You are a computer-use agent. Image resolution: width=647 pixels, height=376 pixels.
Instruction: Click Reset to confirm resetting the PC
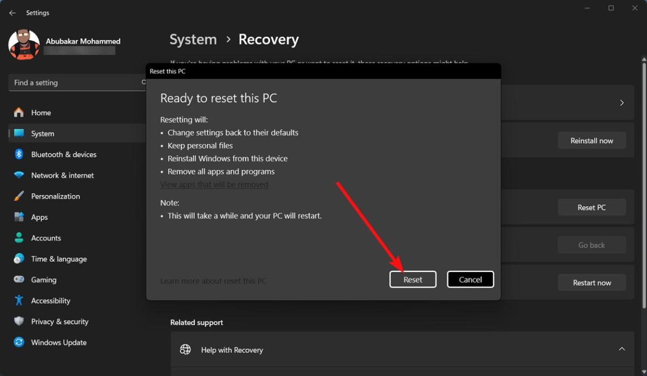point(412,279)
